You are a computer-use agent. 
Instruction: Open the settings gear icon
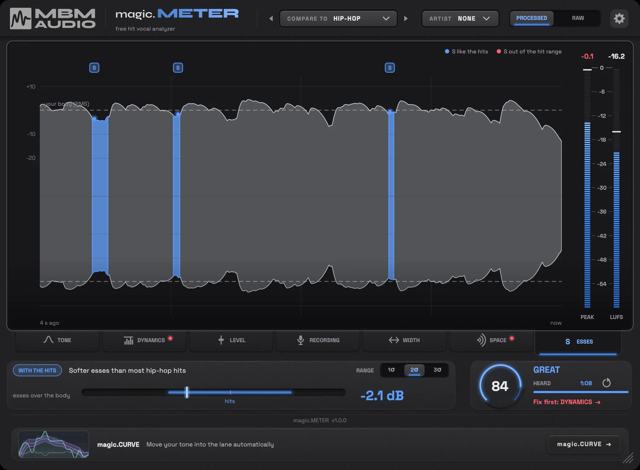619,19
